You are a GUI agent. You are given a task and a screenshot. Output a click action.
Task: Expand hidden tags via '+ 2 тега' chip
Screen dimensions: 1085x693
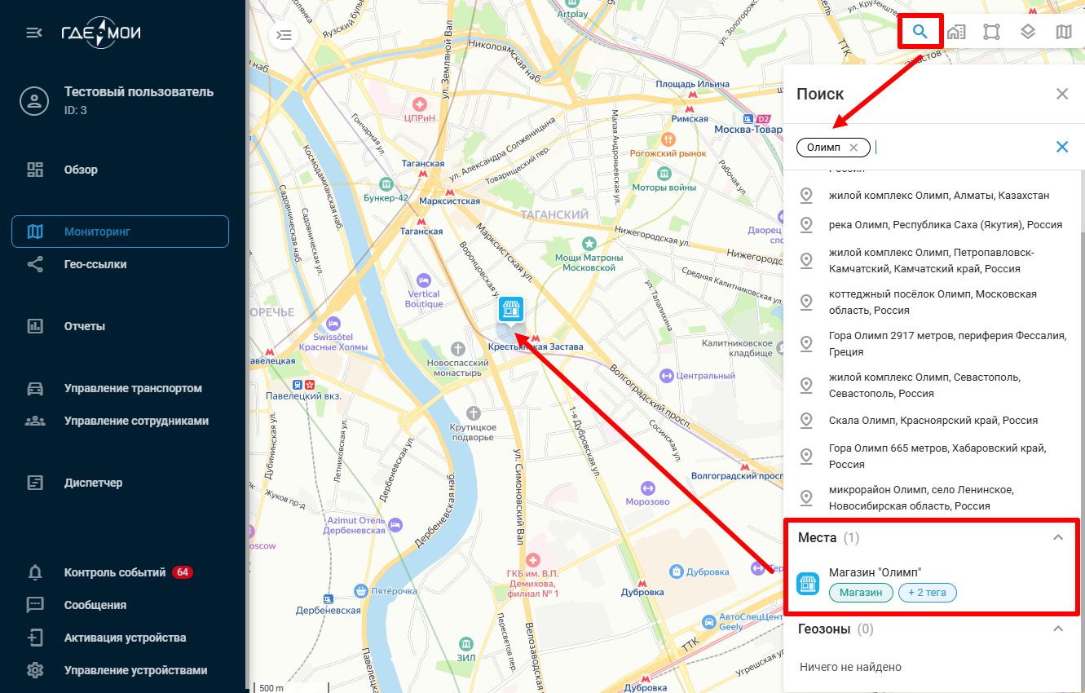coord(928,593)
